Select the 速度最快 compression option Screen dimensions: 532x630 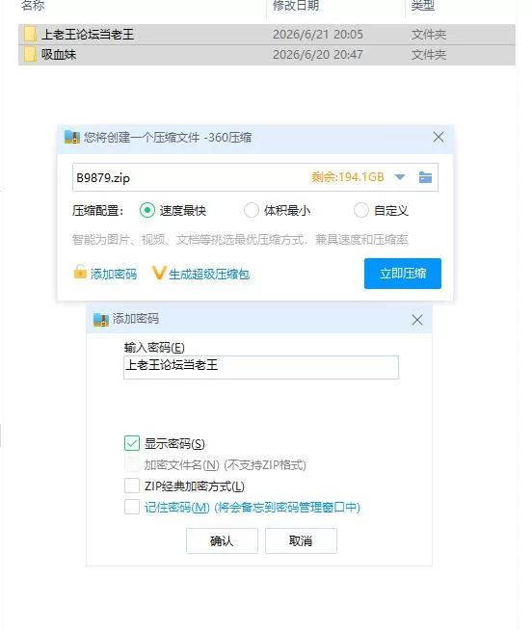point(147,210)
